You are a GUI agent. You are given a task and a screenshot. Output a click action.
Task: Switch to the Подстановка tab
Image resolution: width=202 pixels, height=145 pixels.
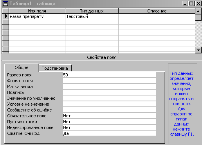[55, 68]
